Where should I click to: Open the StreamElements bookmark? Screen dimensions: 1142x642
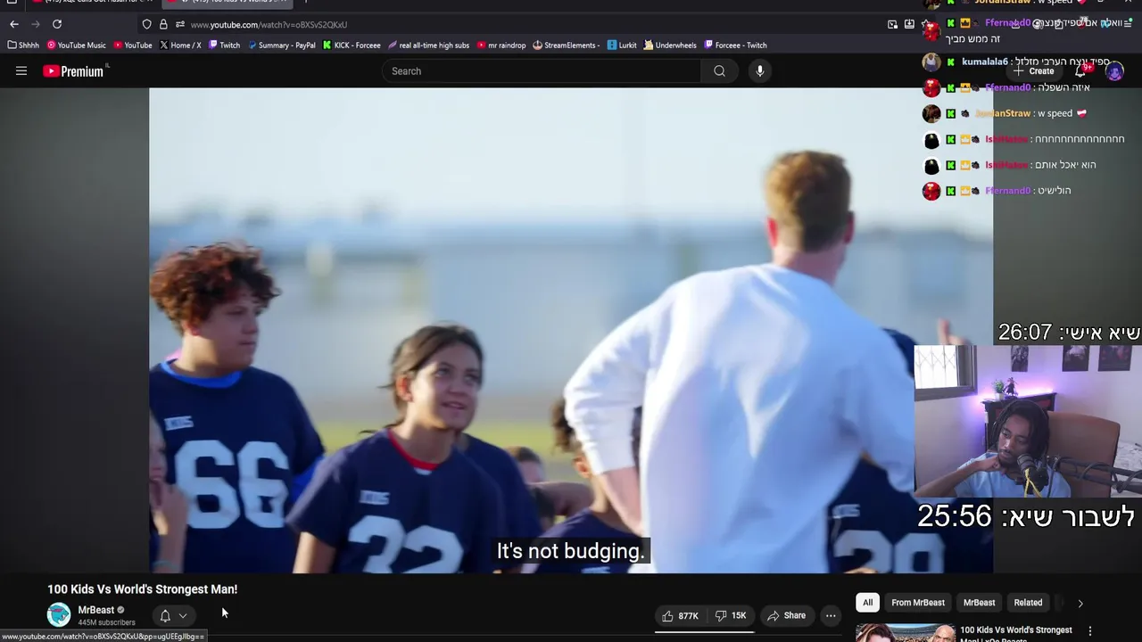567,45
